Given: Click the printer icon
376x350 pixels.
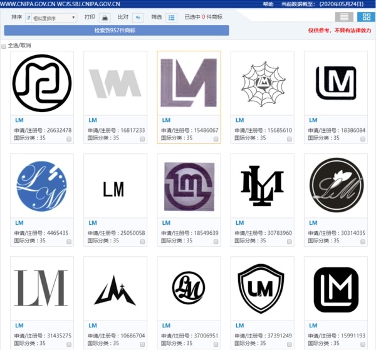Looking at the screenshot, I should [x=105, y=18].
